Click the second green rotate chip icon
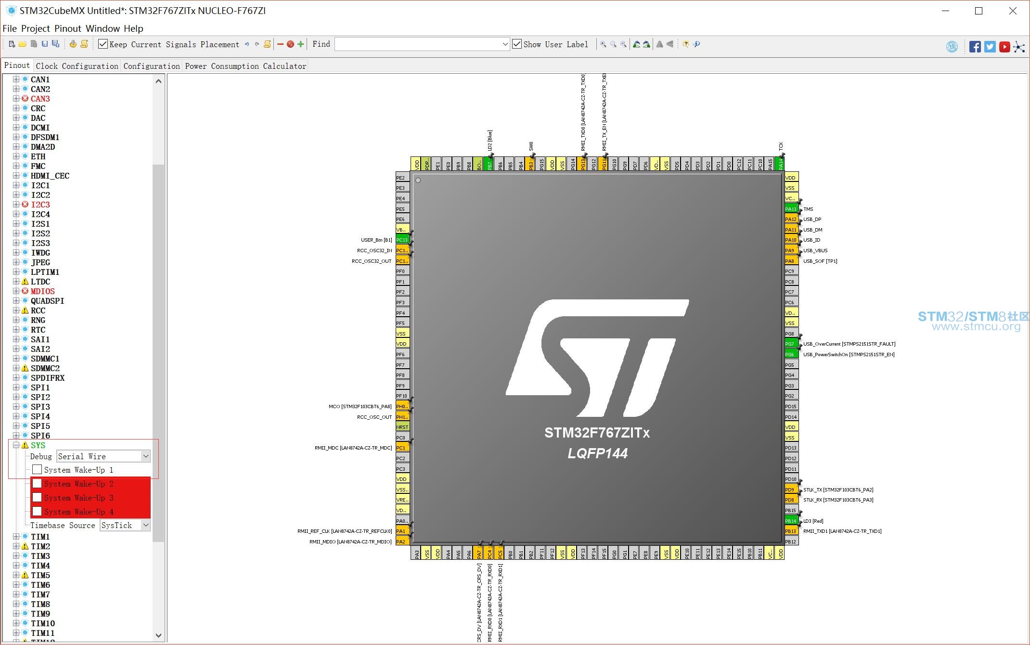The image size is (1030, 645). 646,44
